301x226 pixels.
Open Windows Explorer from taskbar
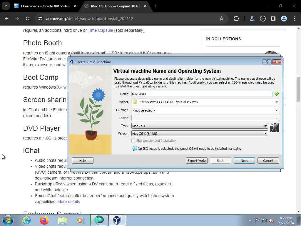(63, 220)
